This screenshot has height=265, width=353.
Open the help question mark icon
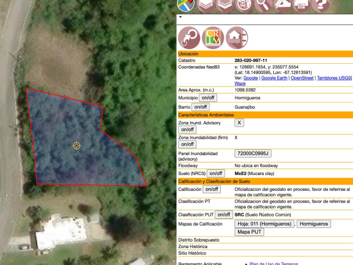coord(321,5)
